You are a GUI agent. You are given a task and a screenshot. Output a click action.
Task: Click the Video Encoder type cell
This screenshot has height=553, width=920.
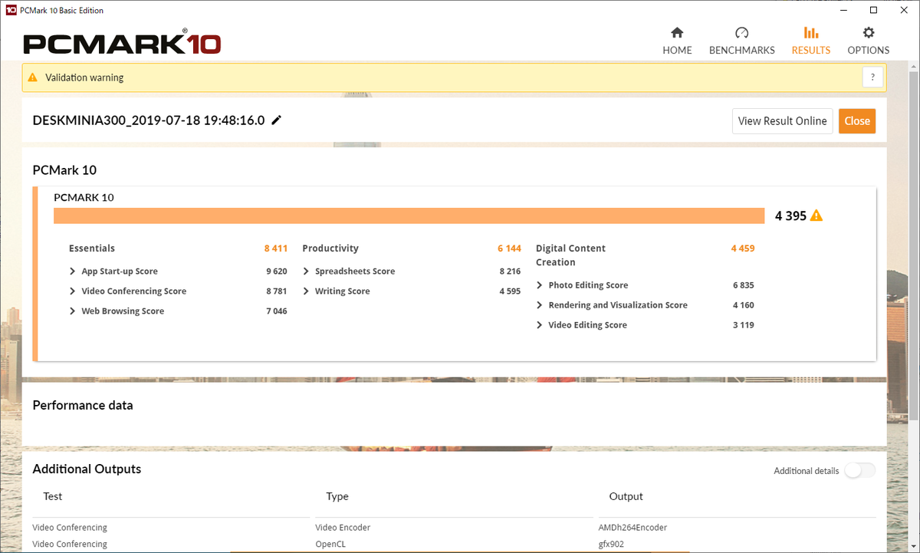click(x=343, y=528)
